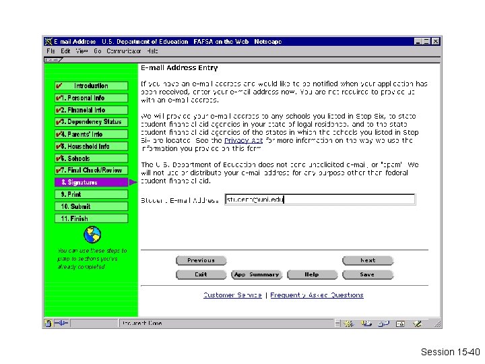Click the Help button below the form
Viewport: 485px width, 364px height.
click(312, 274)
